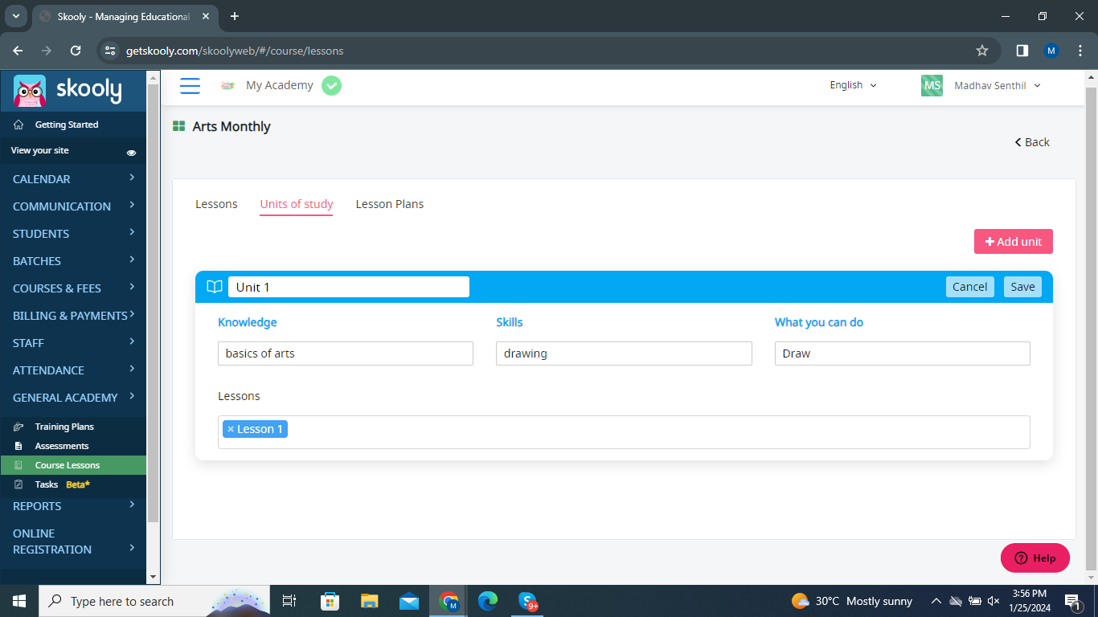
Task: View site information icon in the address bar
Action: pos(110,51)
